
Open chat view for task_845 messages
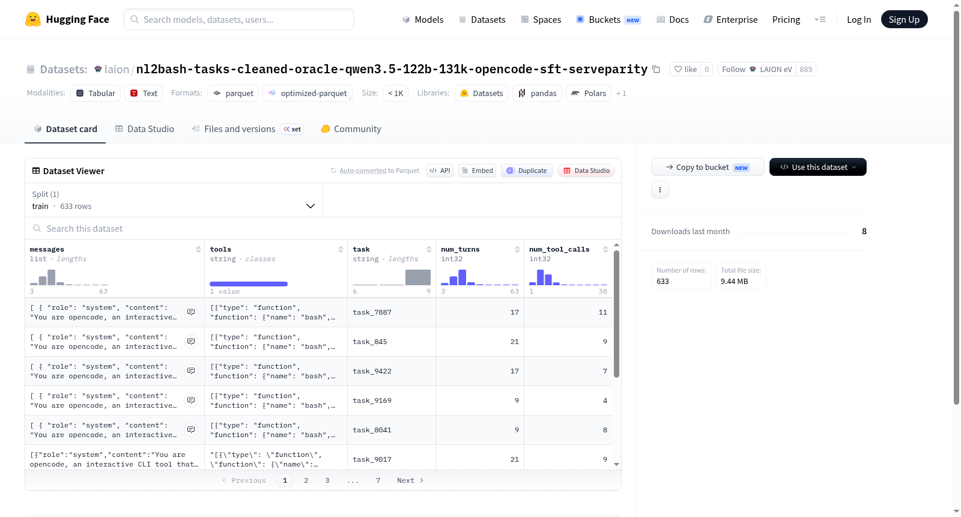coord(191,342)
